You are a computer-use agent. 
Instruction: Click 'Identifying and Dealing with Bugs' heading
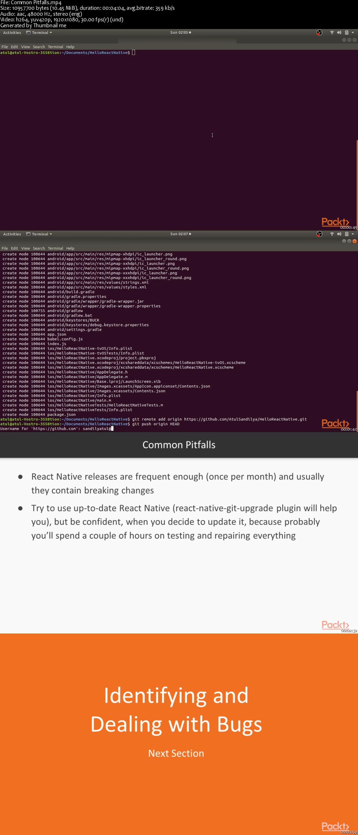point(176,710)
